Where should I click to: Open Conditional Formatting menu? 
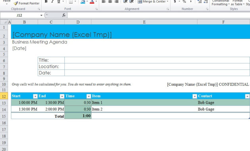tap(221, 3)
